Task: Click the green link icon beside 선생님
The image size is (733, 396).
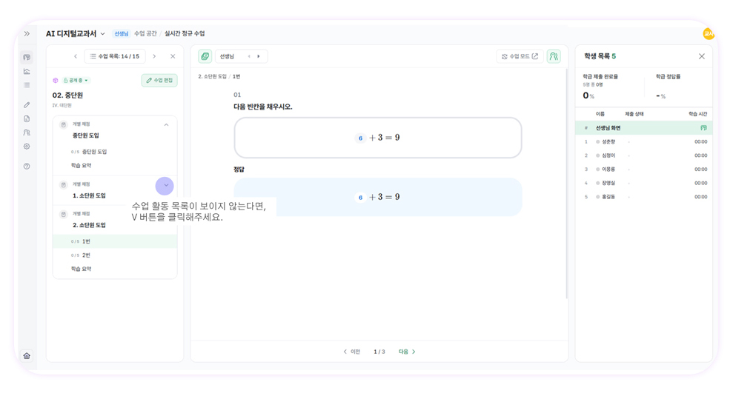Action: click(205, 56)
